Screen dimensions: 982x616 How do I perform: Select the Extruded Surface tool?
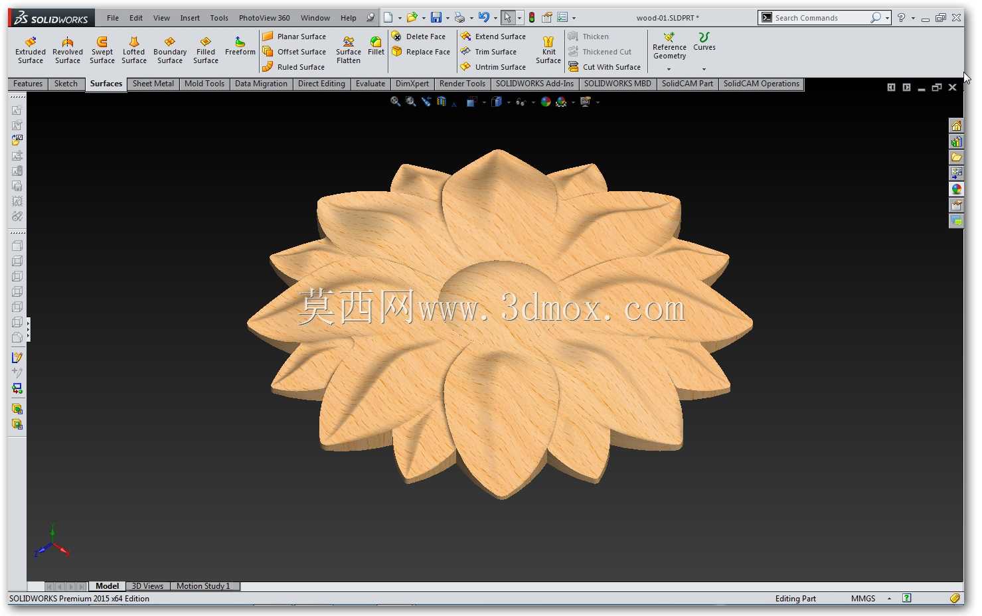[31, 50]
